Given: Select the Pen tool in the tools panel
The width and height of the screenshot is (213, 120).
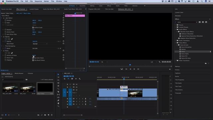Looking at the screenshot, I should 58,100.
